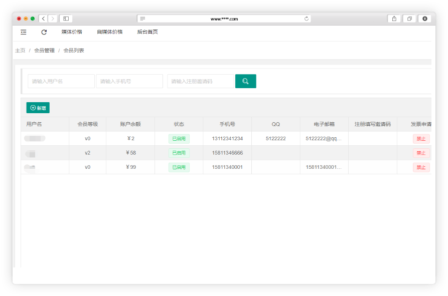The height and width of the screenshot is (296, 448).
Task: Click the page refresh icon in the navbar
Action: coord(44,32)
